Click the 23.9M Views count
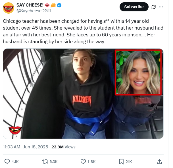The image size is (173, 168). [63, 147]
